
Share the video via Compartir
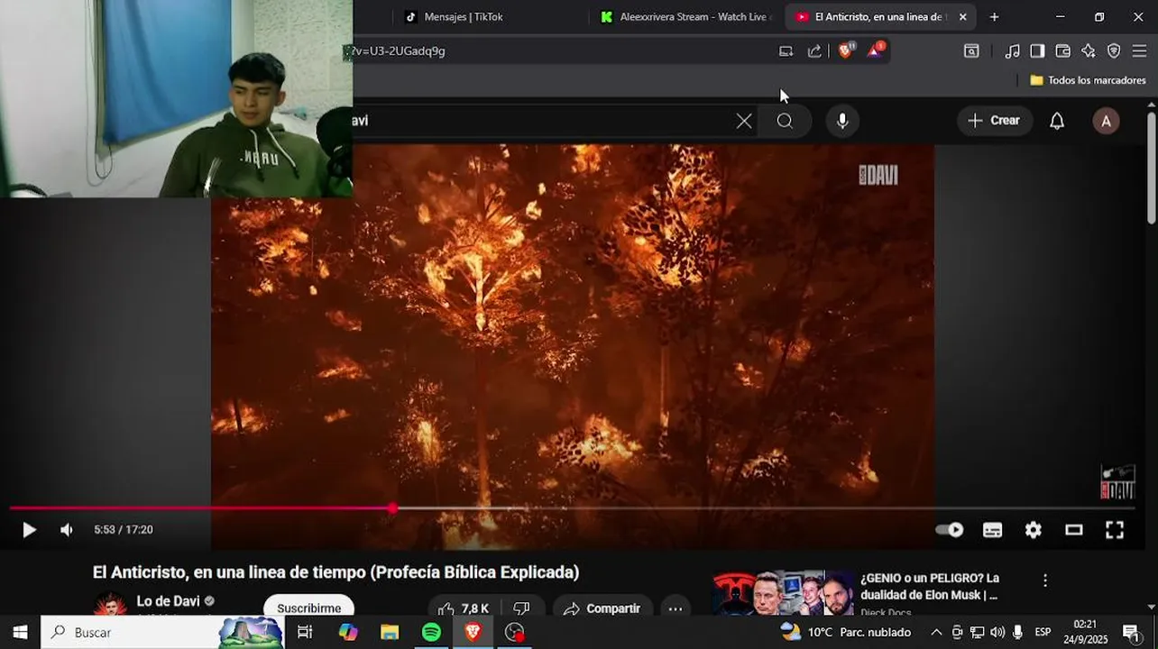pyautogui.click(x=602, y=608)
